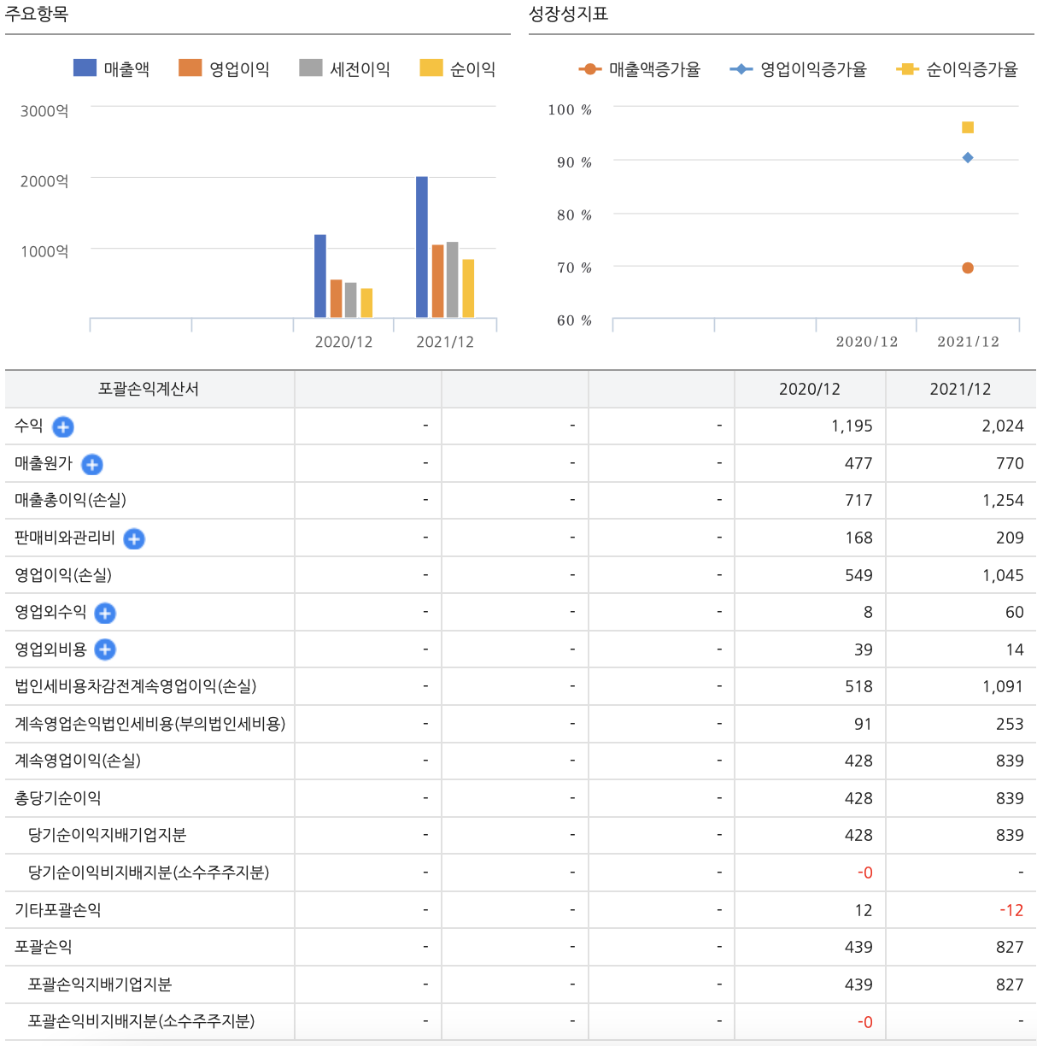Click the 계속영업이익(손실) row label

[x=78, y=761]
